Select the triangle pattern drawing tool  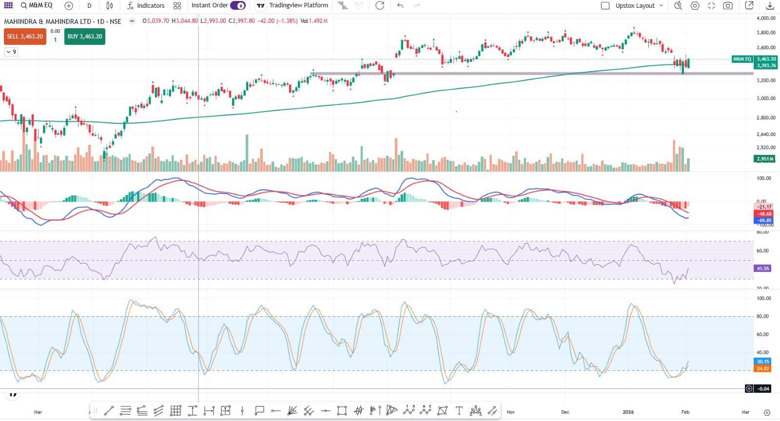tap(392, 411)
